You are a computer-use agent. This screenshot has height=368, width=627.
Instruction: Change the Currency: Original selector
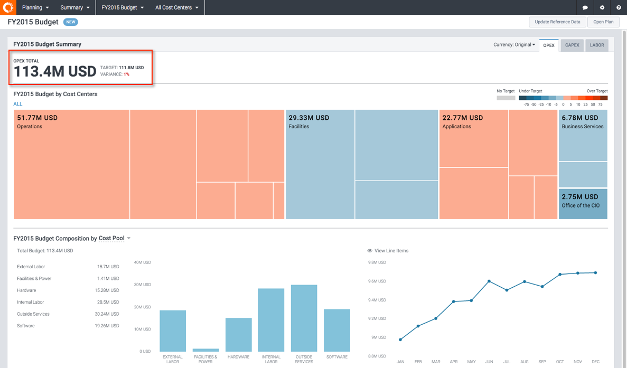click(514, 45)
